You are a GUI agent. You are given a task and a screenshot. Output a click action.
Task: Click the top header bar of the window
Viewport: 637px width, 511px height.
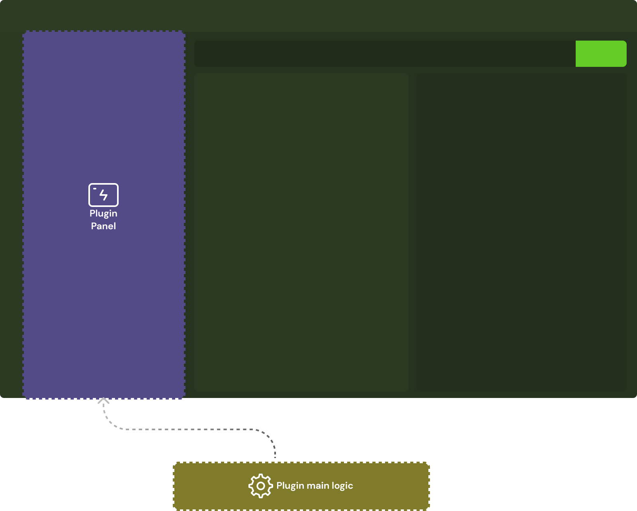point(318,16)
